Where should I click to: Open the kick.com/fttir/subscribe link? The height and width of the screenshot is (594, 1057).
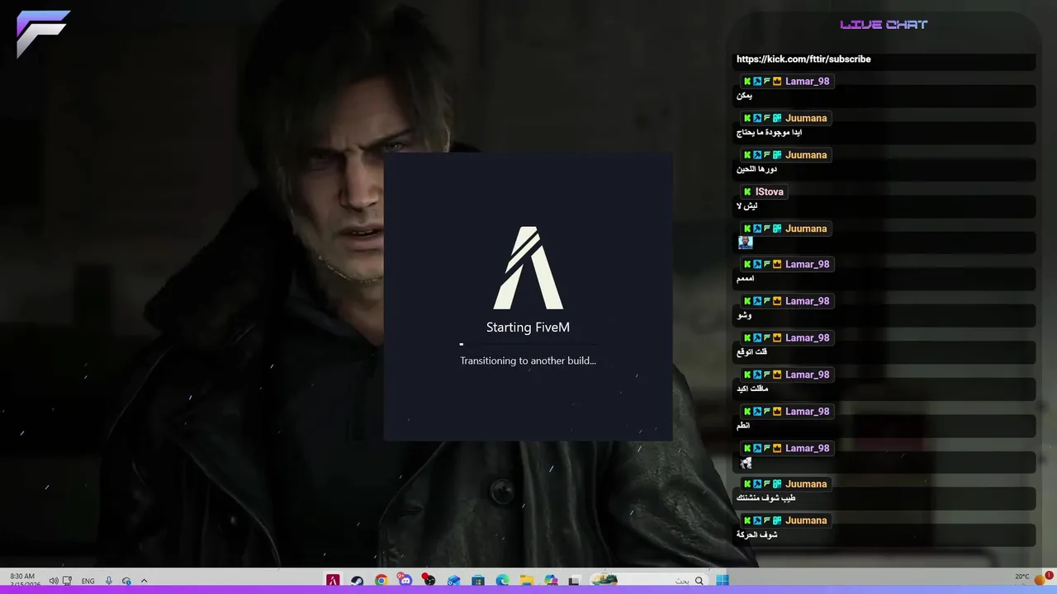[803, 59]
